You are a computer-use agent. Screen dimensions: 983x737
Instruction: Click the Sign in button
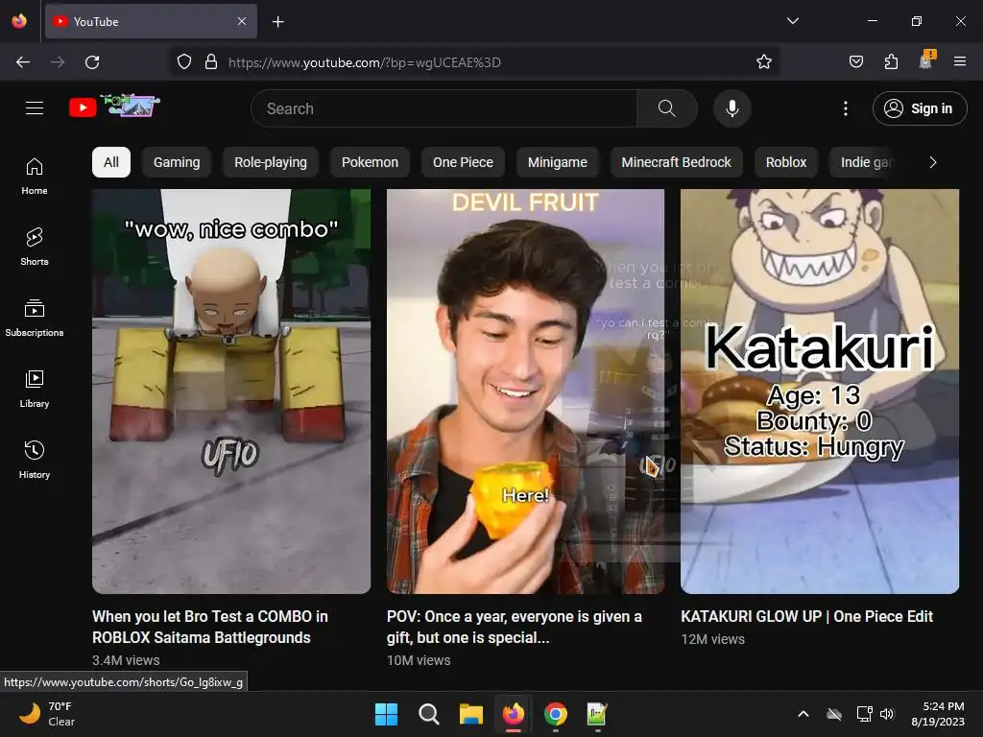tap(920, 108)
